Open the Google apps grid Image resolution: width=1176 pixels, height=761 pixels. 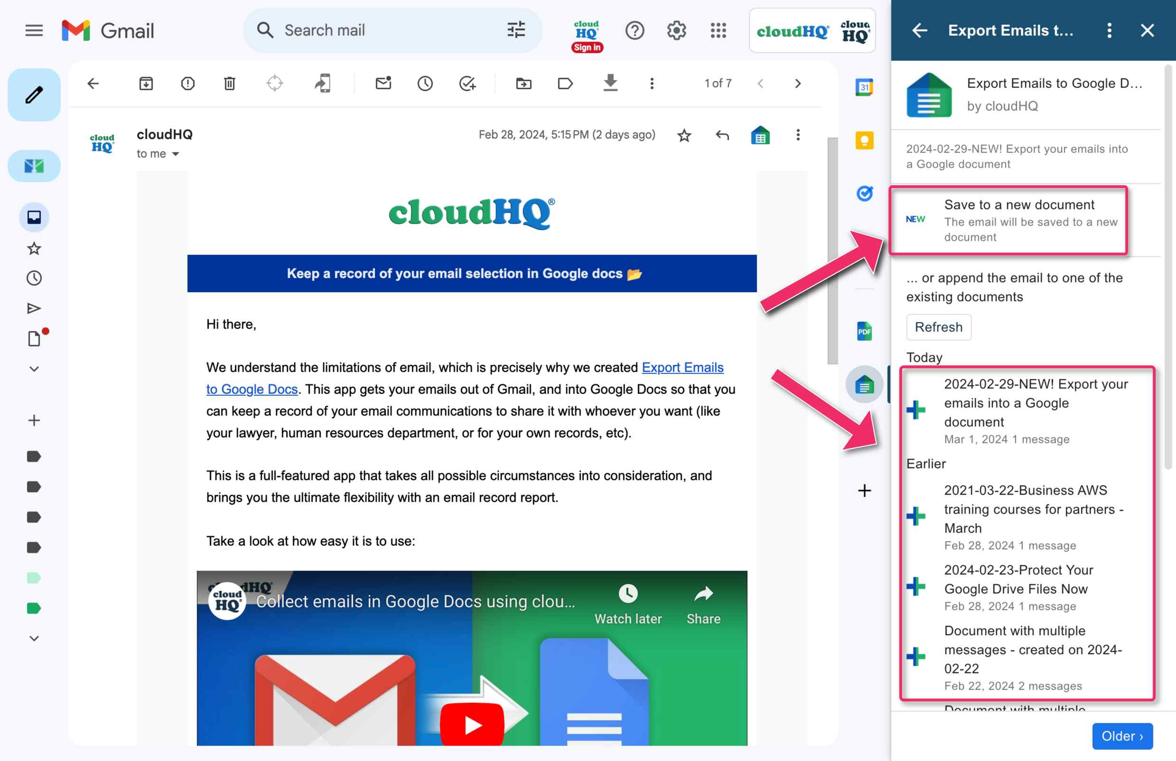[718, 31]
